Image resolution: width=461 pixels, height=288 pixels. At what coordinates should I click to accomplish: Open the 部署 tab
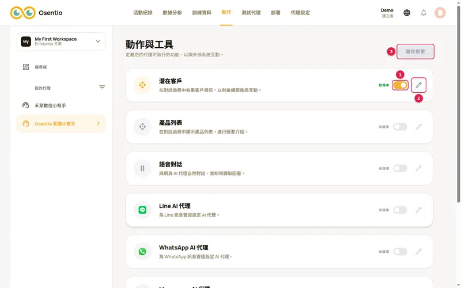275,13
